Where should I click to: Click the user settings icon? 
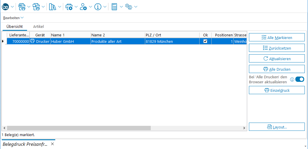coord(83,7)
